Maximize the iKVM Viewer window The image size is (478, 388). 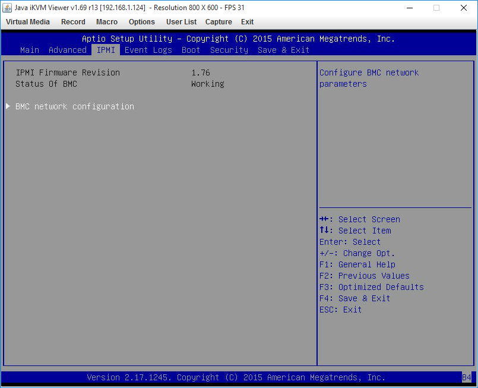click(x=436, y=8)
